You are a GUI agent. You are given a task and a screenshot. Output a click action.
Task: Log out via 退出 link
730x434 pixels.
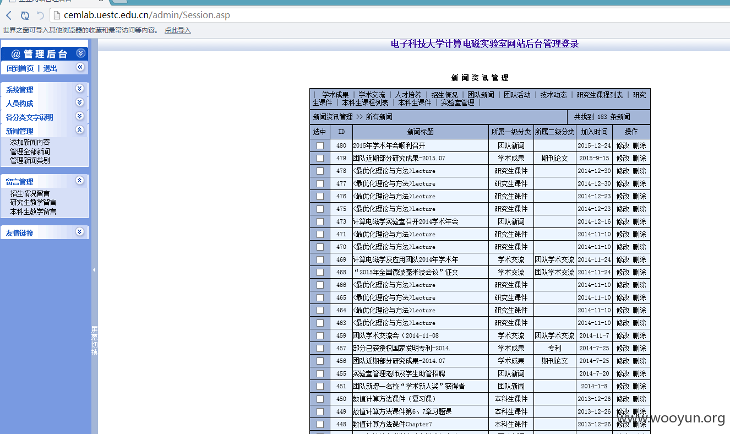[50, 68]
